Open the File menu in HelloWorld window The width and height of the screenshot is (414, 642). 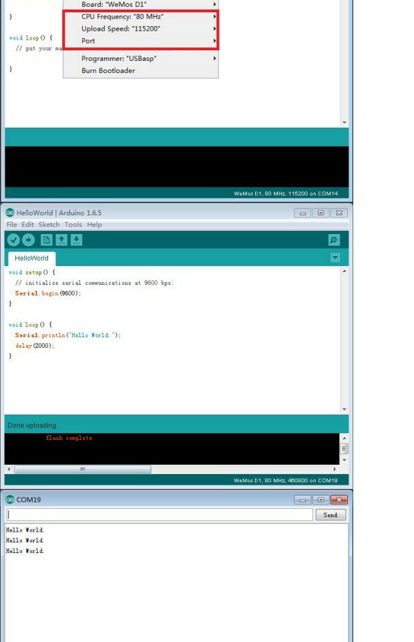(12, 225)
